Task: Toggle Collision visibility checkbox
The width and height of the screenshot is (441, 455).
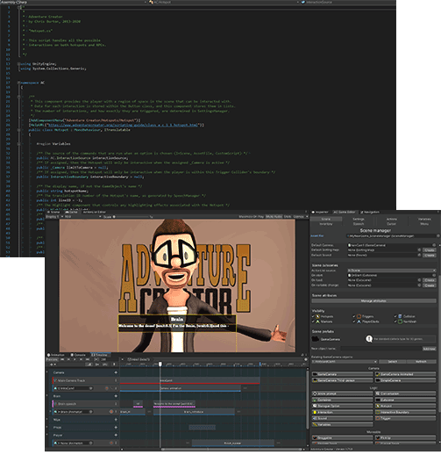Action: point(395,316)
